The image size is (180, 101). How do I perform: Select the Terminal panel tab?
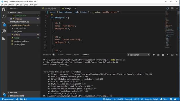[85, 55]
